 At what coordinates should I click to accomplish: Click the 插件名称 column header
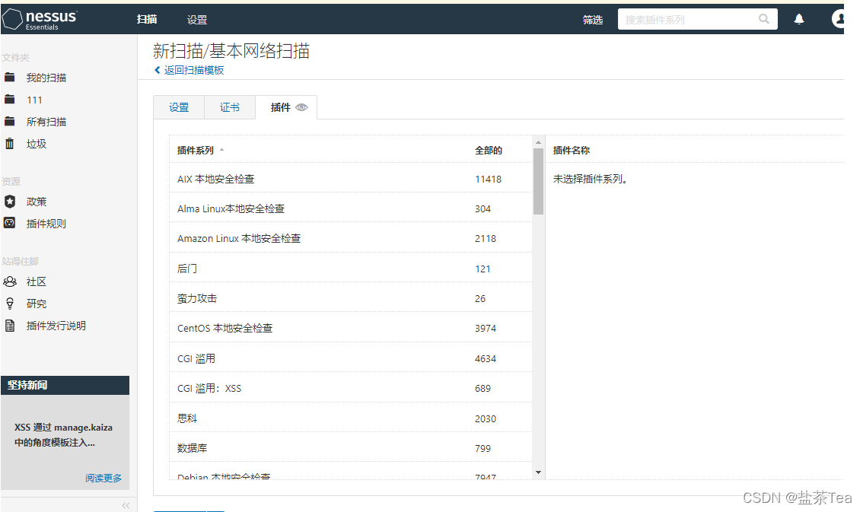[572, 150]
